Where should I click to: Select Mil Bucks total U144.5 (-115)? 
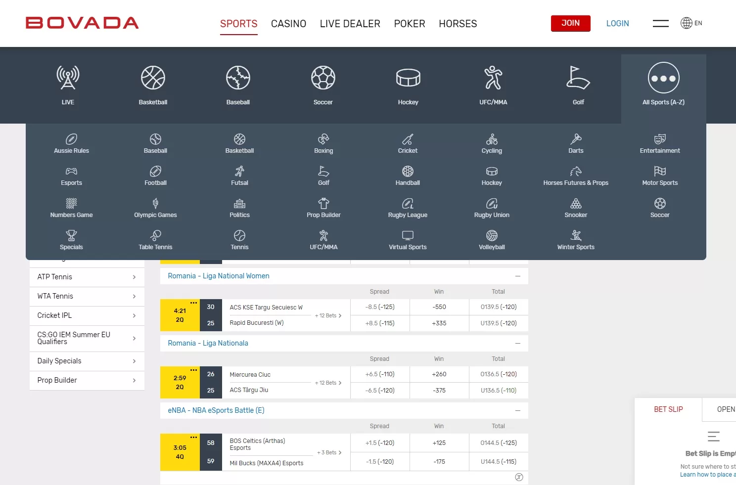[x=499, y=462]
